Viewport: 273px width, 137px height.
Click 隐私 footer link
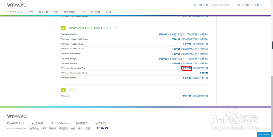coord(44,129)
